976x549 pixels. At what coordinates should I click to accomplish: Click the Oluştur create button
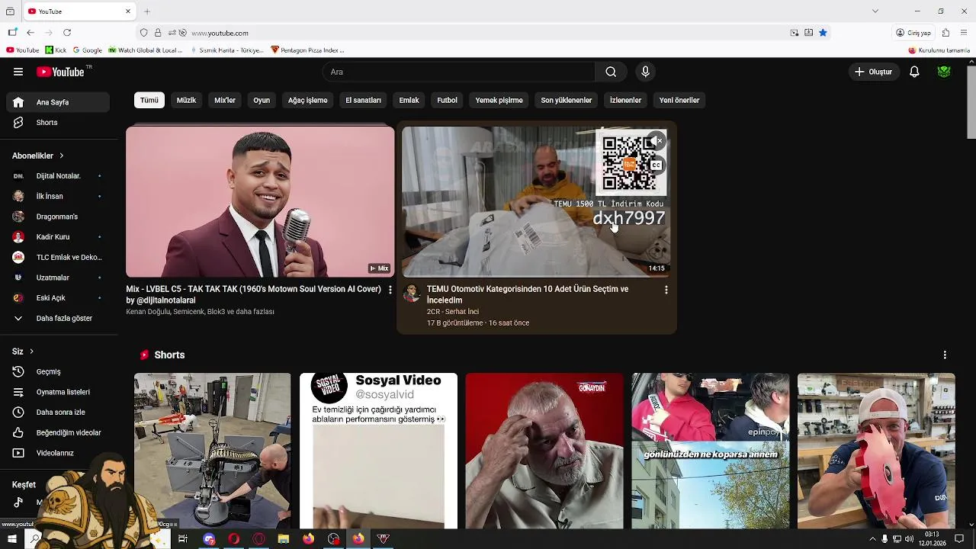tap(873, 72)
